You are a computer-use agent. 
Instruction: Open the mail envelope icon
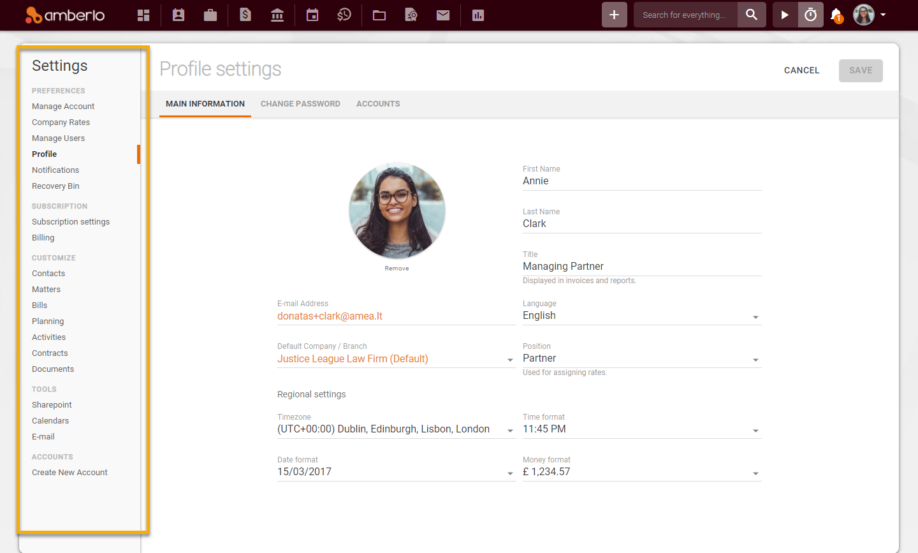pos(443,15)
